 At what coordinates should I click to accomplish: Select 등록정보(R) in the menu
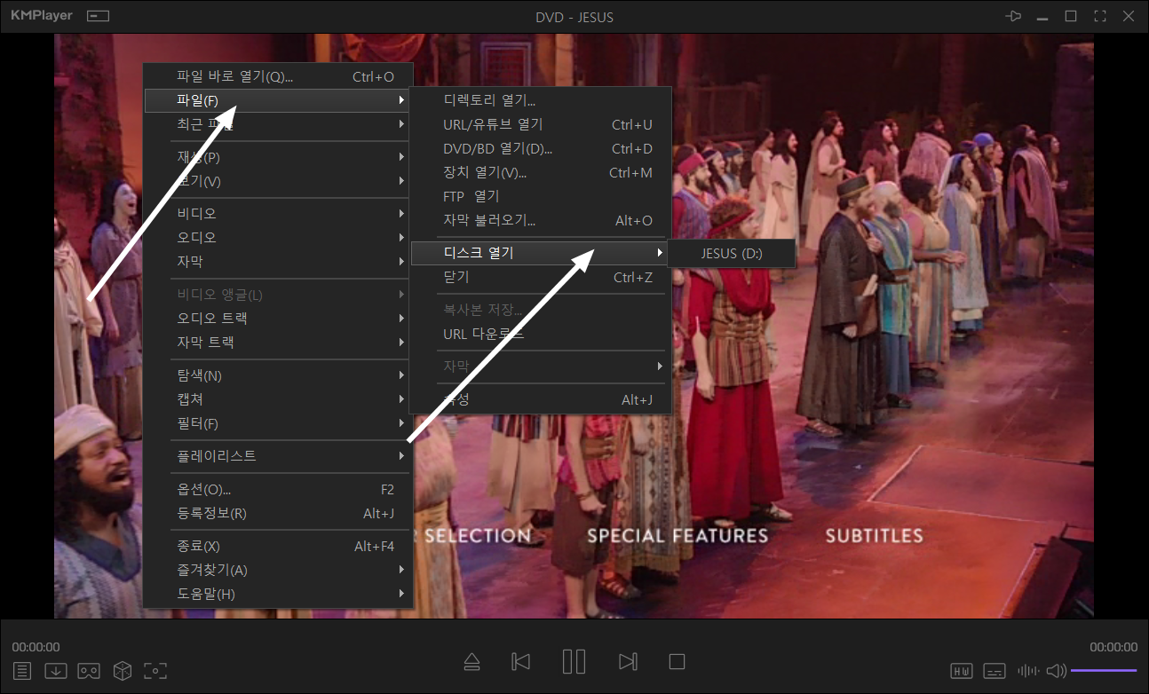[278, 513]
